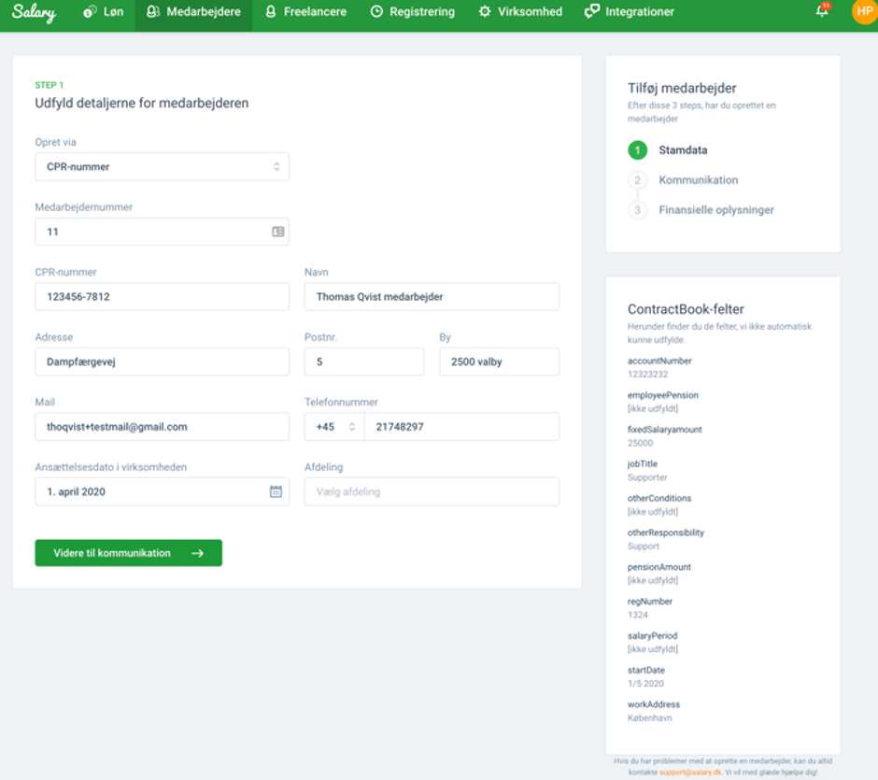This screenshot has width=878, height=780.
Task: Open the Løn menu item
Action: click(x=104, y=12)
